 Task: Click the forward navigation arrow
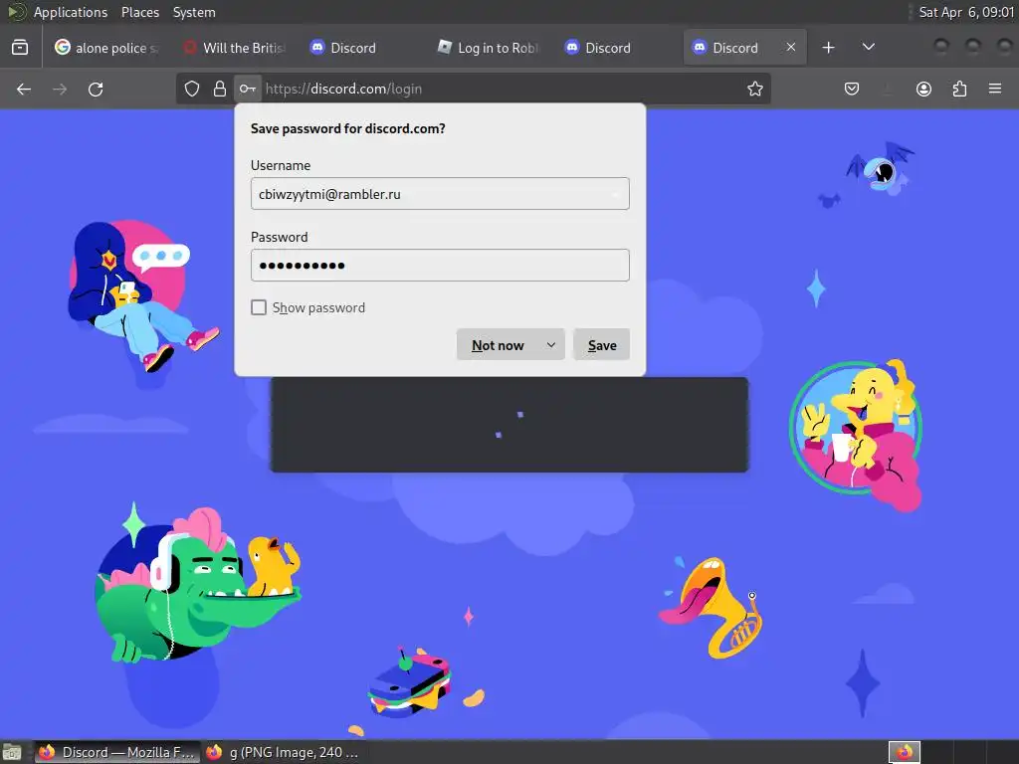[60, 89]
